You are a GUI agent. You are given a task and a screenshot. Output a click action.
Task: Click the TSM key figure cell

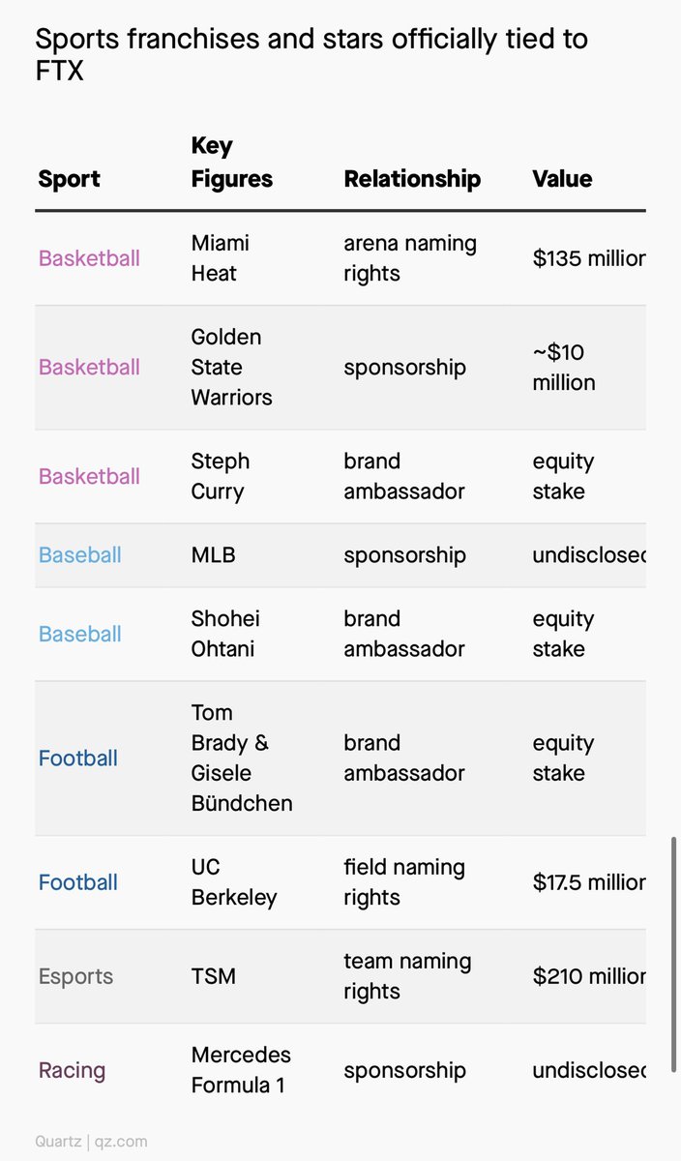click(214, 976)
